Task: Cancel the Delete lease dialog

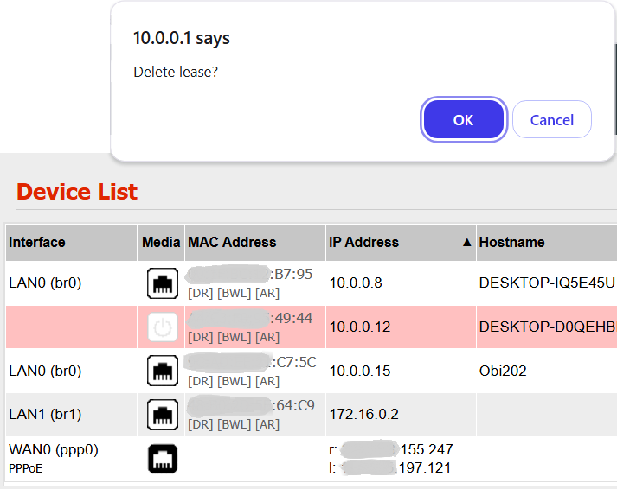Action: [552, 119]
